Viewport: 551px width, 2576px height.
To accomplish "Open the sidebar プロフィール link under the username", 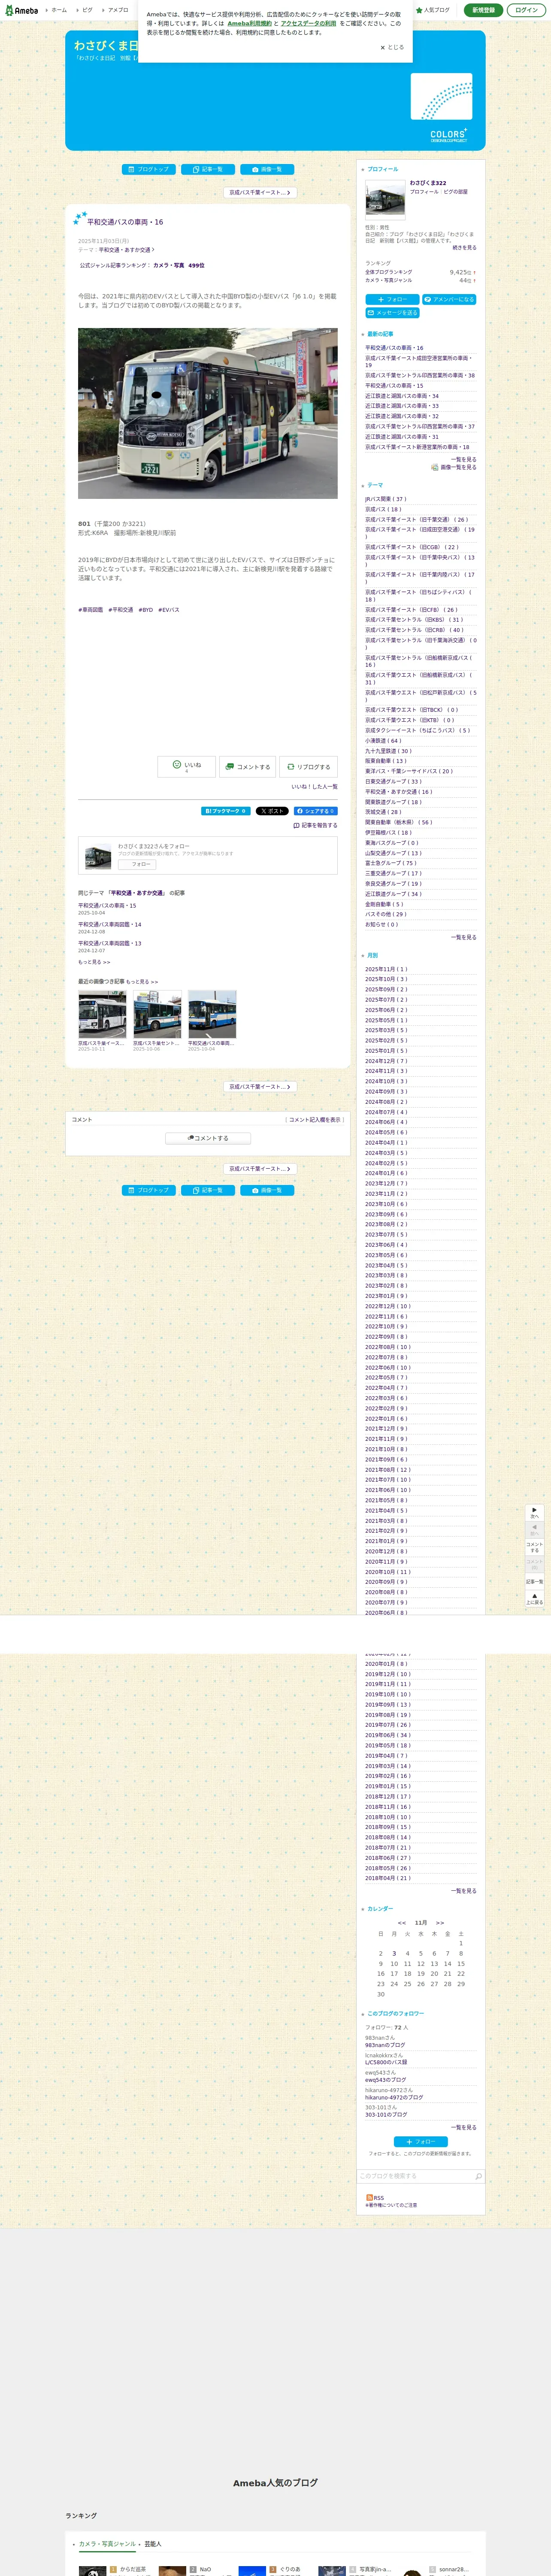I will pyautogui.click(x=424, y=192).
